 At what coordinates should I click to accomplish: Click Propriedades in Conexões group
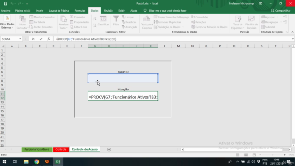79,22
